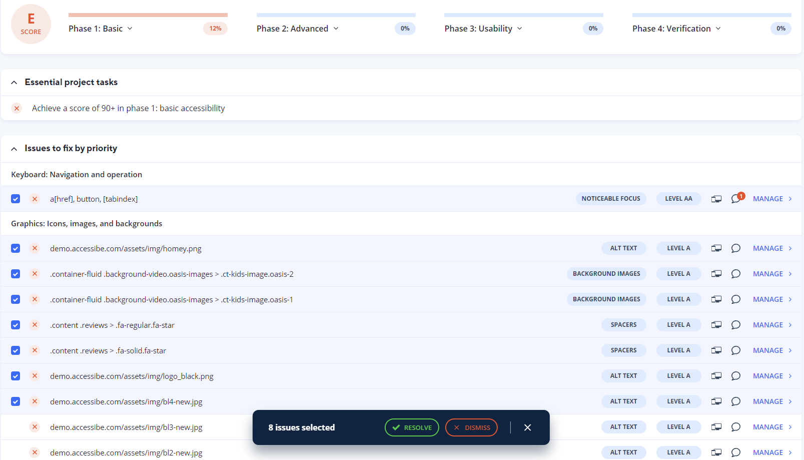804x460 pixels.
Task: Uncheck the homey.png issue checkbox
Action: tap(16, 248)
